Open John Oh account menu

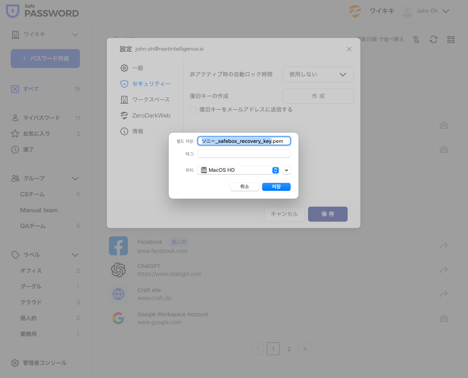(x=426, y=11)
